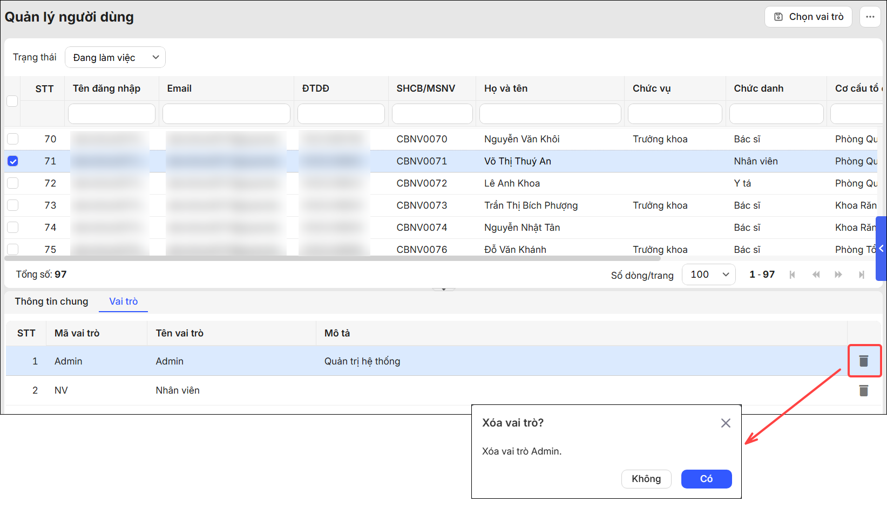Close the Xóa vai trò dialog
Viewport: 887px width, 509px height.
coord(726,423)
